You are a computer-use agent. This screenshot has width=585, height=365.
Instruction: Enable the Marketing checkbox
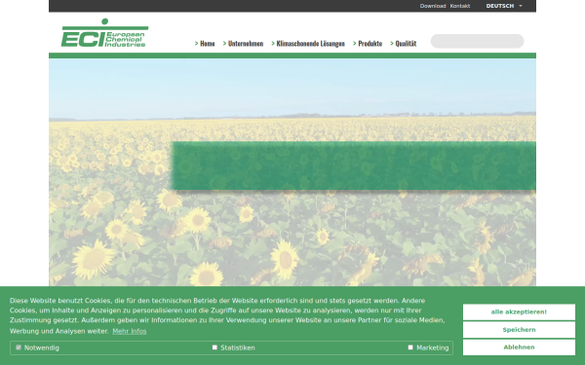(x=410, y=347)
